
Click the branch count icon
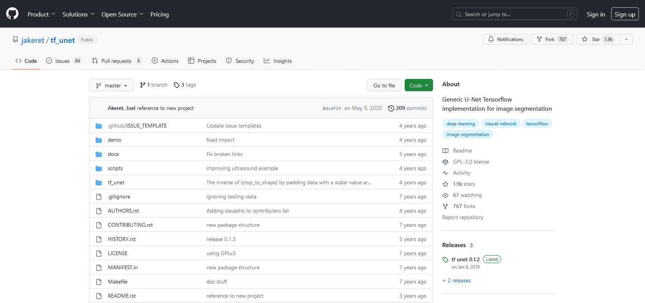point(143,85)
